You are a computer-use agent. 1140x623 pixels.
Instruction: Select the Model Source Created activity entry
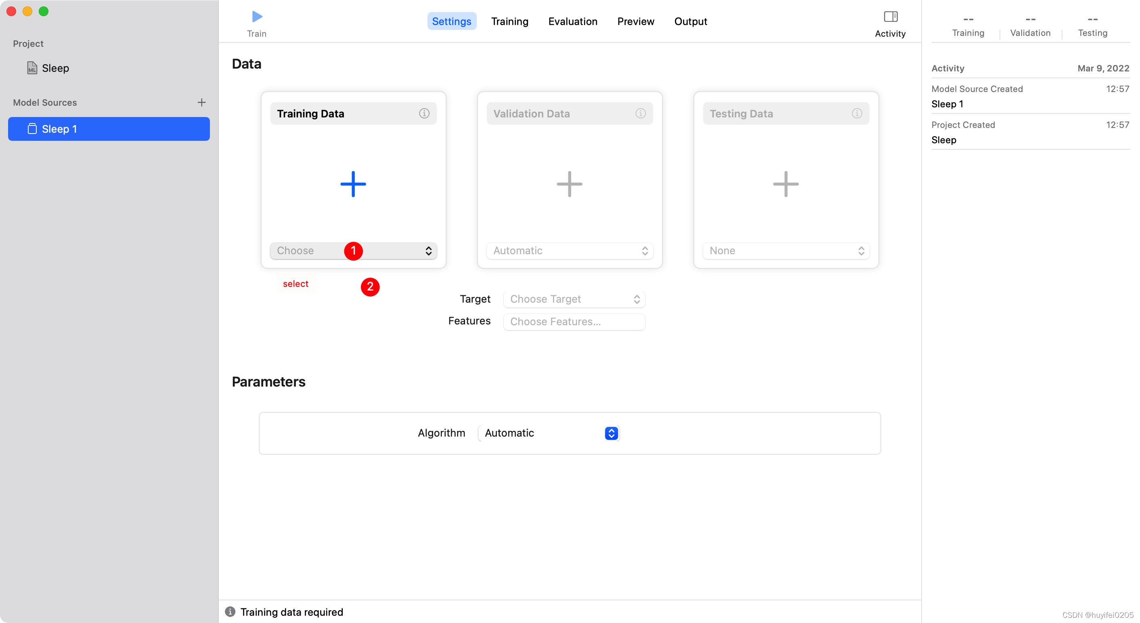1030,96
